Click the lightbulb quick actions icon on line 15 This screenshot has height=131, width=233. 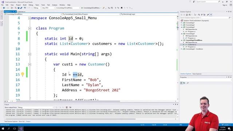[23, 74]
